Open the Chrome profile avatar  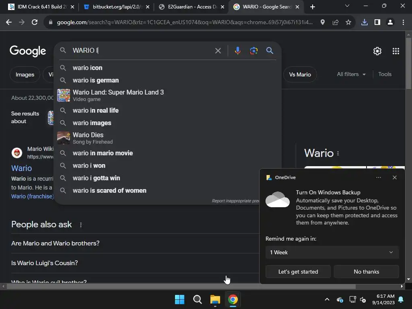tap(390, 23)
